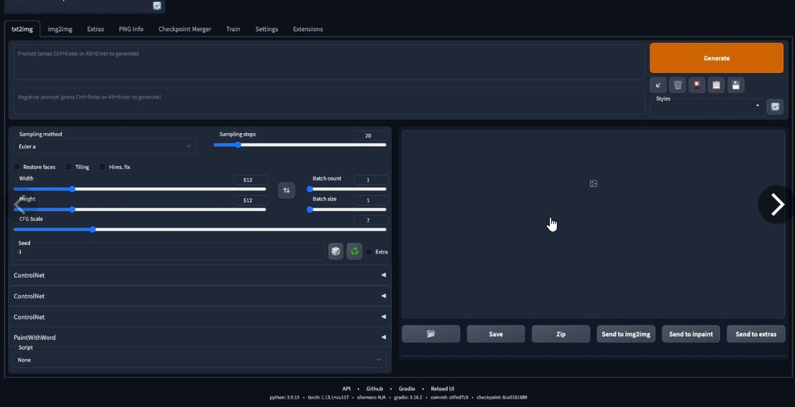Click the arrow icon to read last generation parameters
This screenshot has height=407, width=795.
pyautogui.click(x=658, y=85)
